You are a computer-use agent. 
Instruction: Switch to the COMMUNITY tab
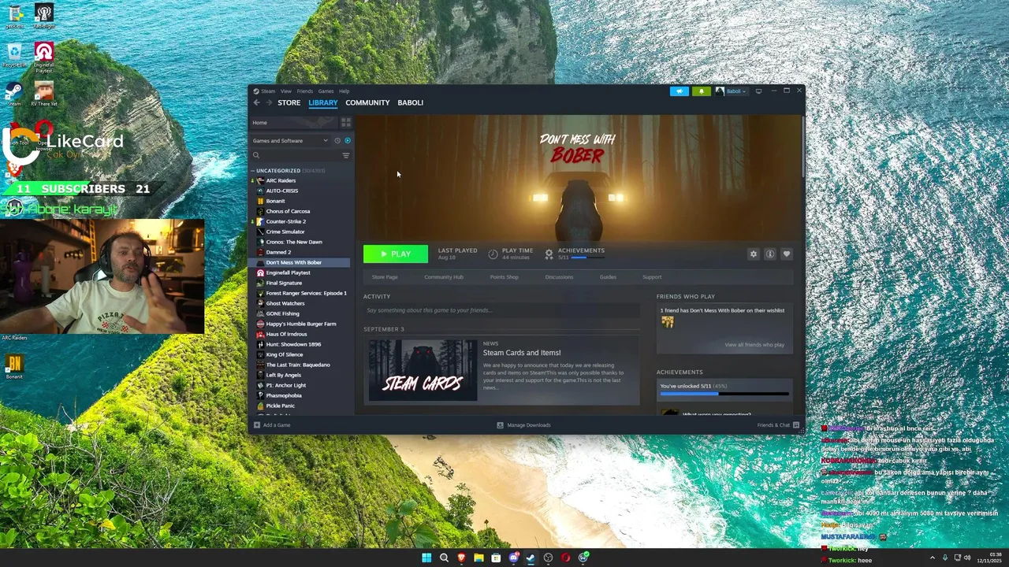(367, 102)
